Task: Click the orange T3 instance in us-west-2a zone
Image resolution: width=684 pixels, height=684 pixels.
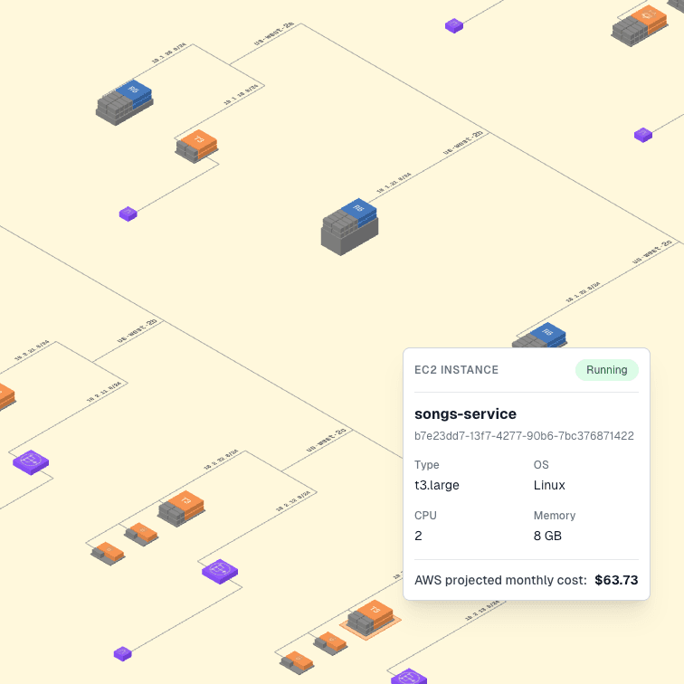Action: [x=196, y=147]
